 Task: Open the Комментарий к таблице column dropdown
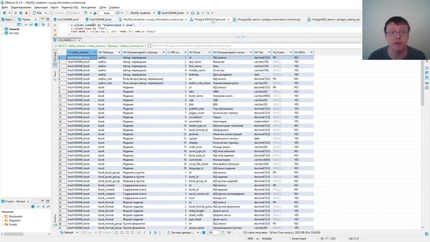tap(164, 52)
